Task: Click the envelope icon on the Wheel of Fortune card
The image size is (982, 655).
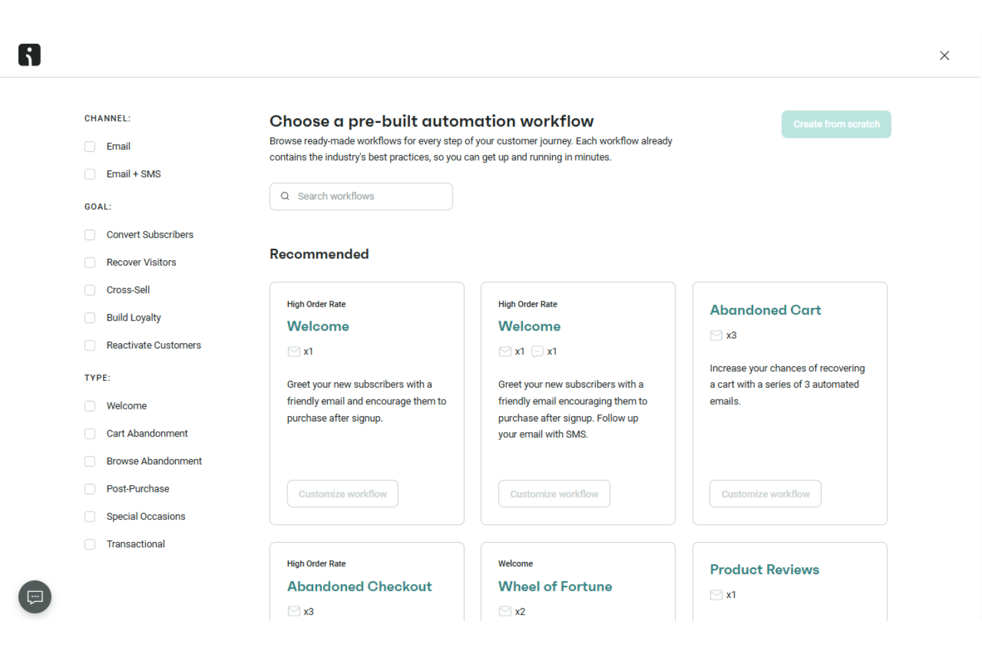Action: tap(505, 611)
